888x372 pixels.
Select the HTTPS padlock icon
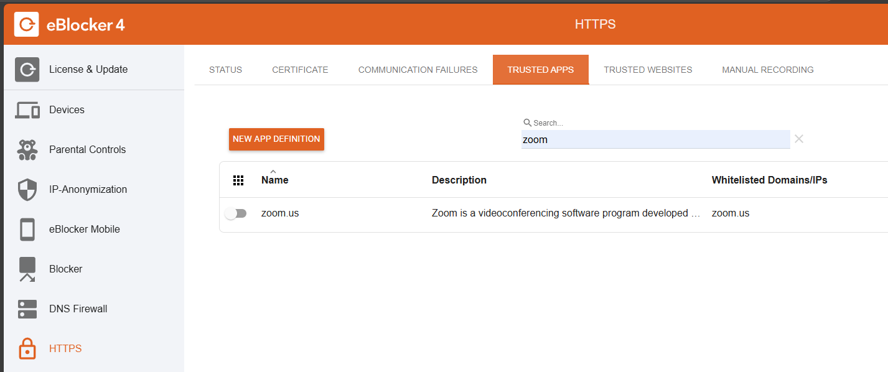click(27, 349)
